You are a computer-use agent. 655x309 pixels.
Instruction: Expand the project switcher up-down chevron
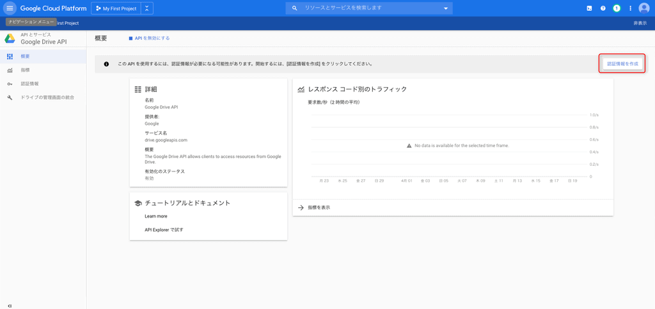pos(147,8)
